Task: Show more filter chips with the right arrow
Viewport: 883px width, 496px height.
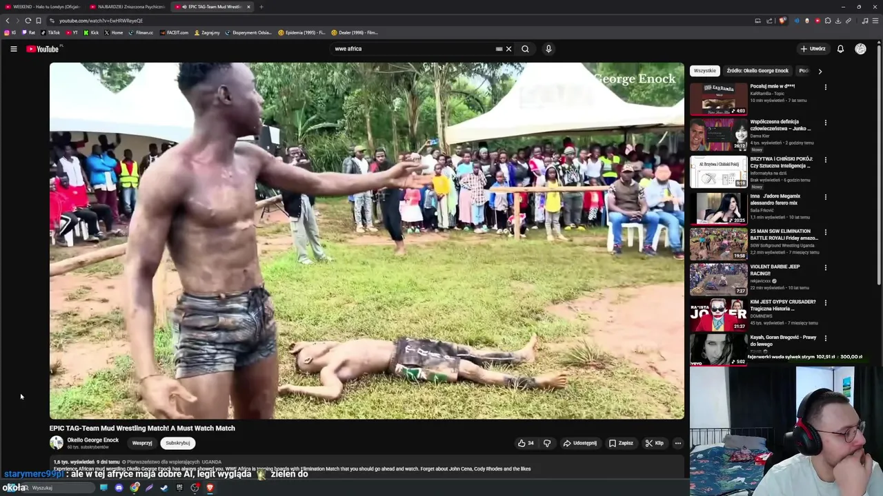Action: 820,71
